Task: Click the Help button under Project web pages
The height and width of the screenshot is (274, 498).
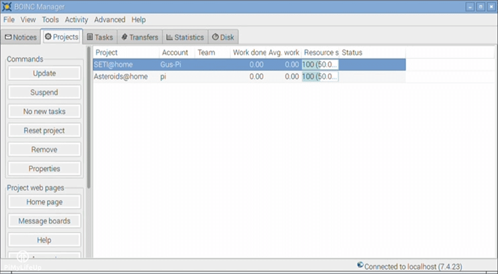Action: pos(44,240)
